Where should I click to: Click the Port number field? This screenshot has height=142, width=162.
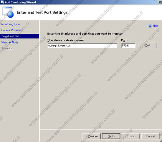coord(128,46)
